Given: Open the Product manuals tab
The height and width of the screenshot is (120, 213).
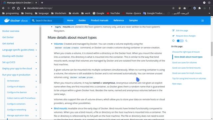Looking at the screenshot, I should (100, 20).
